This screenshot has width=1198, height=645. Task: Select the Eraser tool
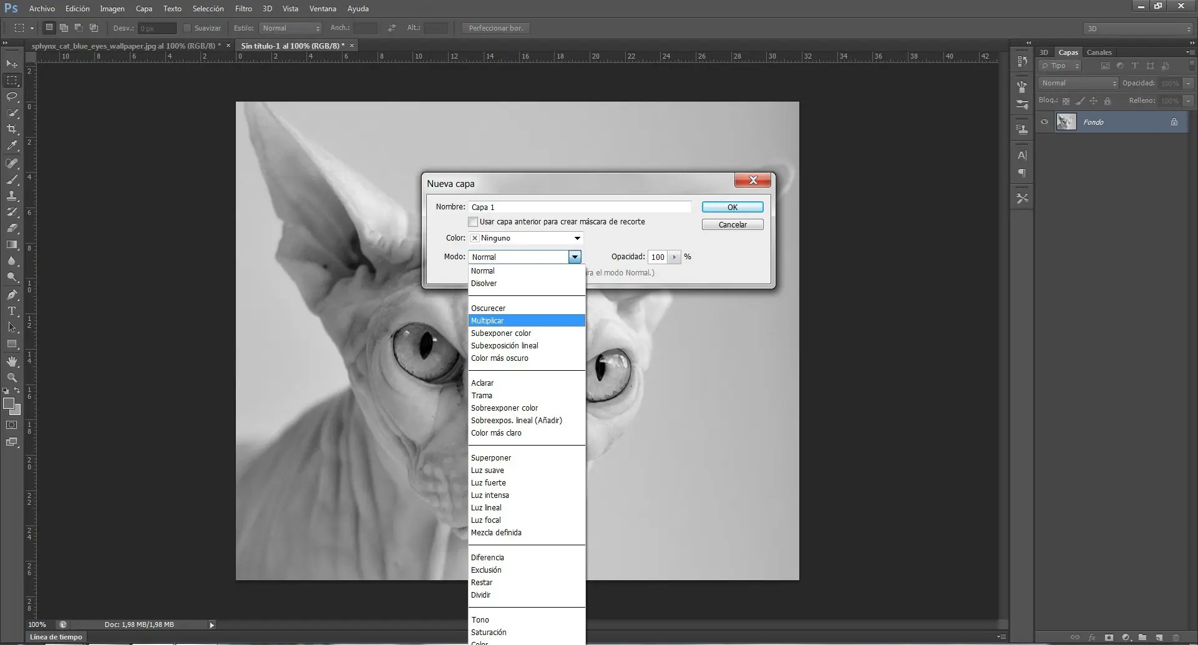pyautogui.click(x=12, y=228)
